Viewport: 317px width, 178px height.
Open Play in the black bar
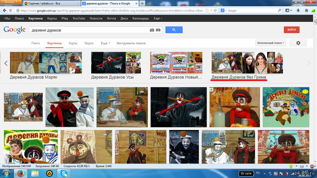point(64,19)
